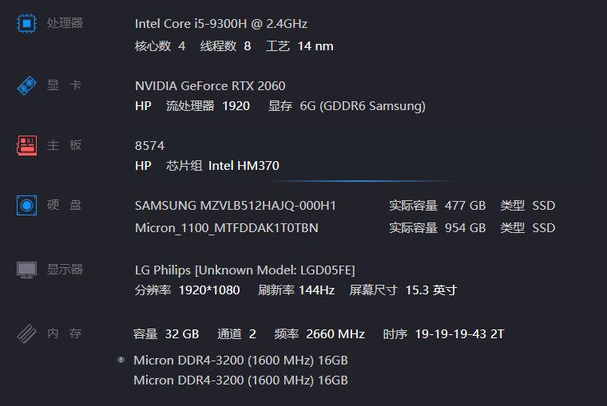Click the processor chip icon
607x406 pixels.
coord(26,24)
